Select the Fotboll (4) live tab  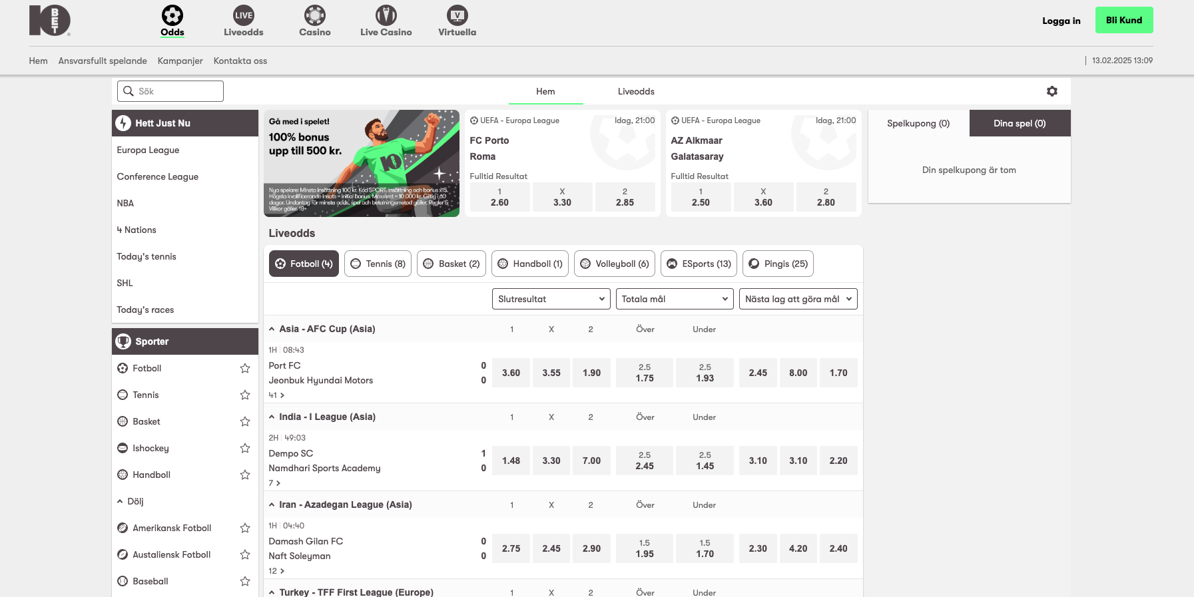pos(304,264)
